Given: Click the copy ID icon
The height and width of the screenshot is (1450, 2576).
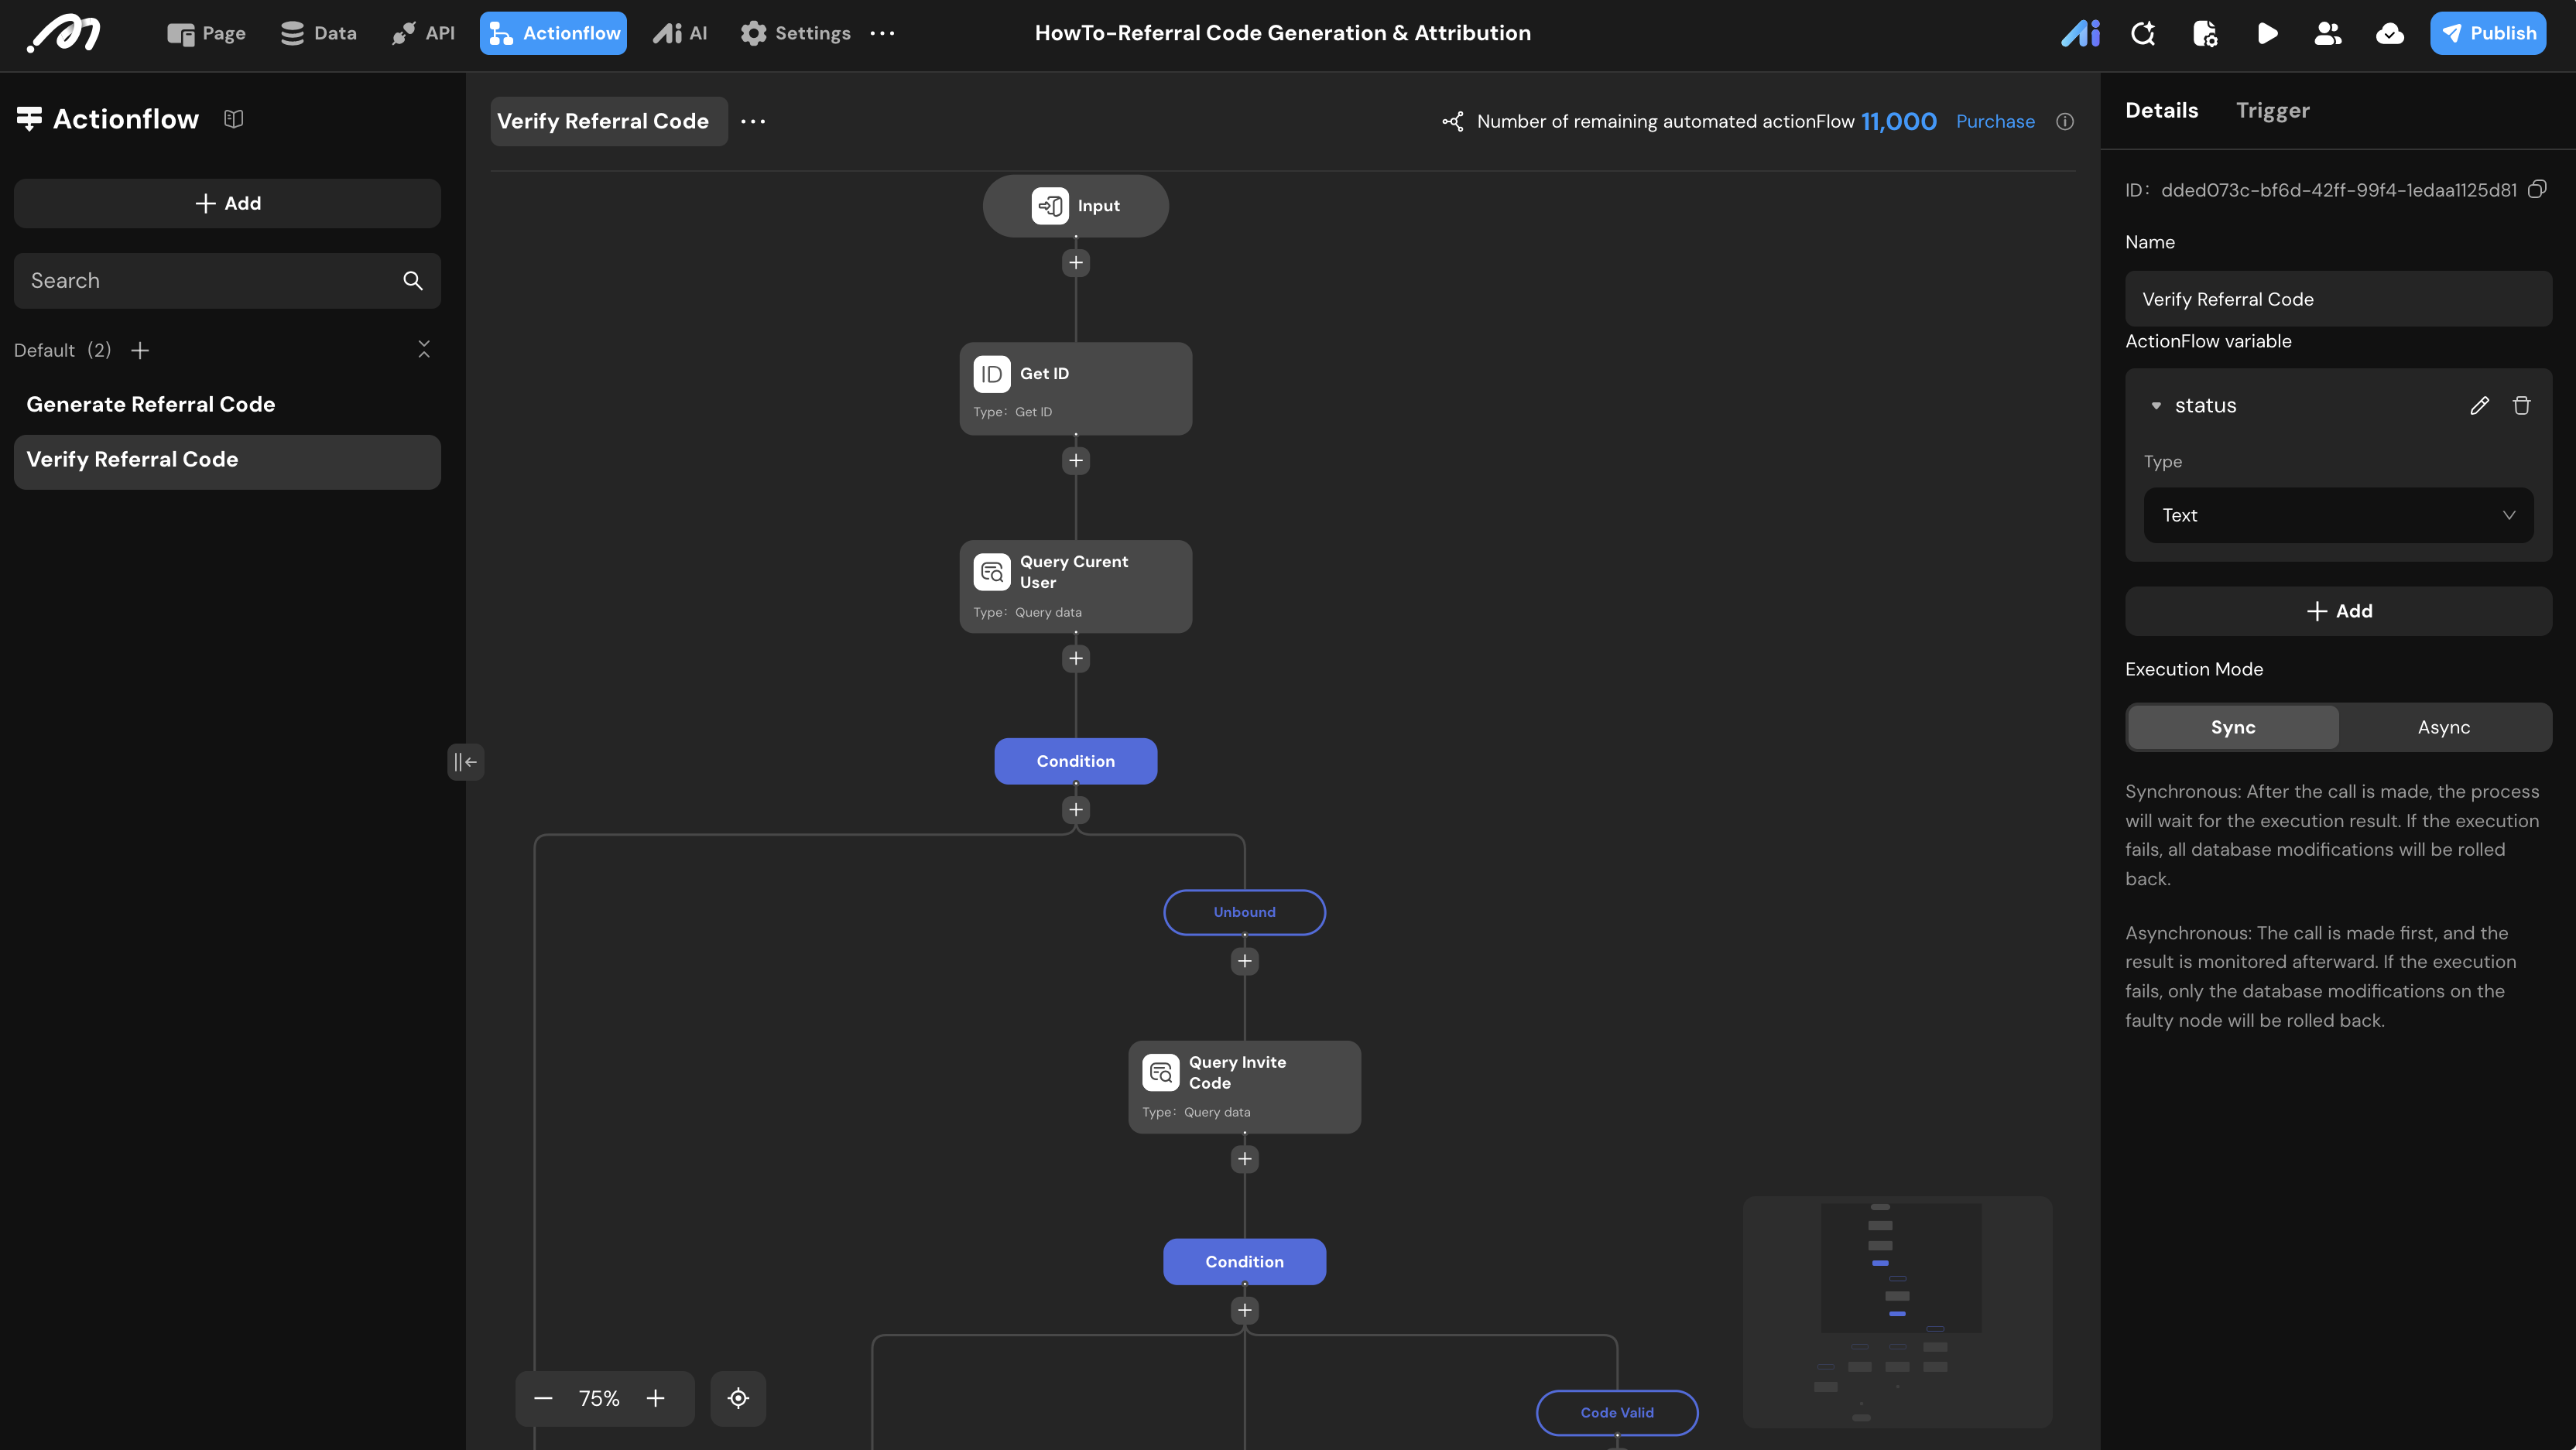Looking at the screenshot, I should [2536, 190].
